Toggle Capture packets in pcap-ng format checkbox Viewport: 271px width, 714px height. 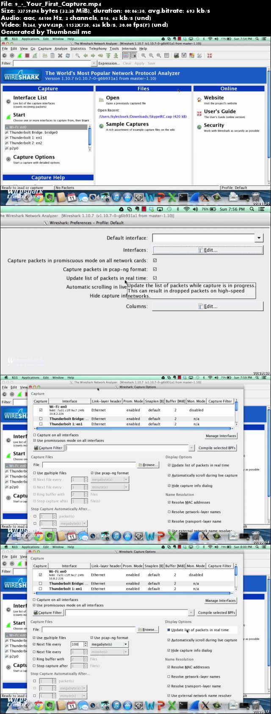tap(155, 269)
